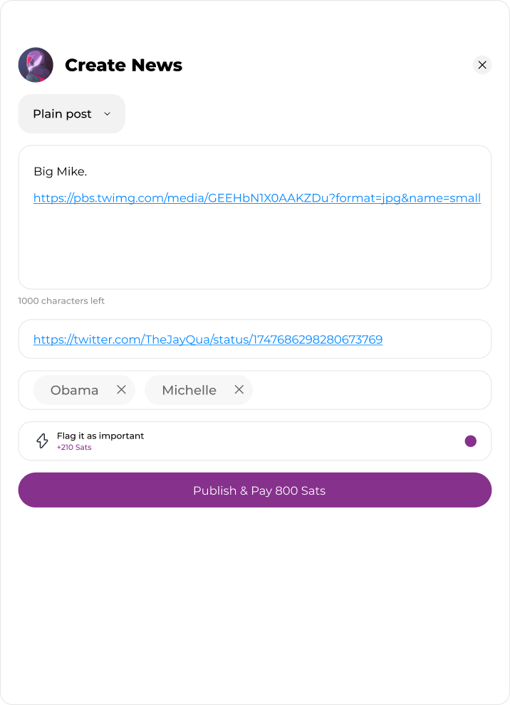510x705 pixels.
Task: Click the profile avatar image
Action: coord(36,65)
